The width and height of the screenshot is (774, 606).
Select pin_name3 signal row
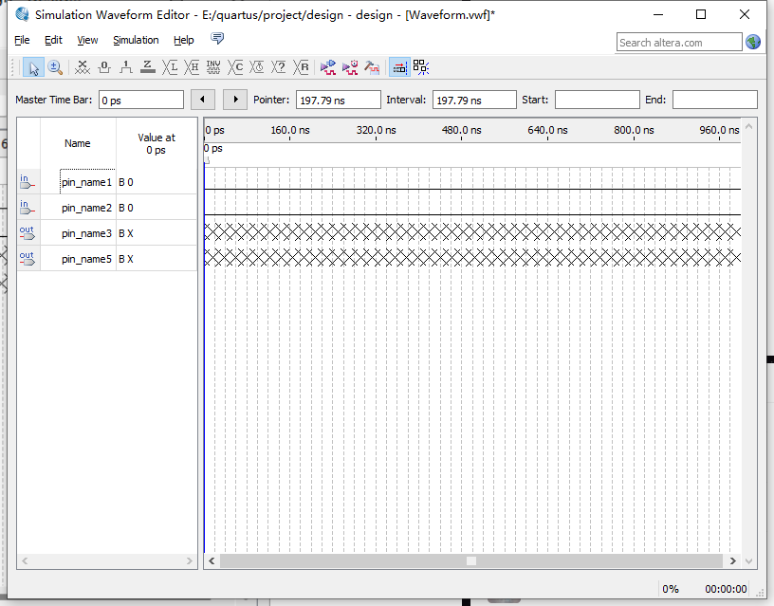pos(107,233)
